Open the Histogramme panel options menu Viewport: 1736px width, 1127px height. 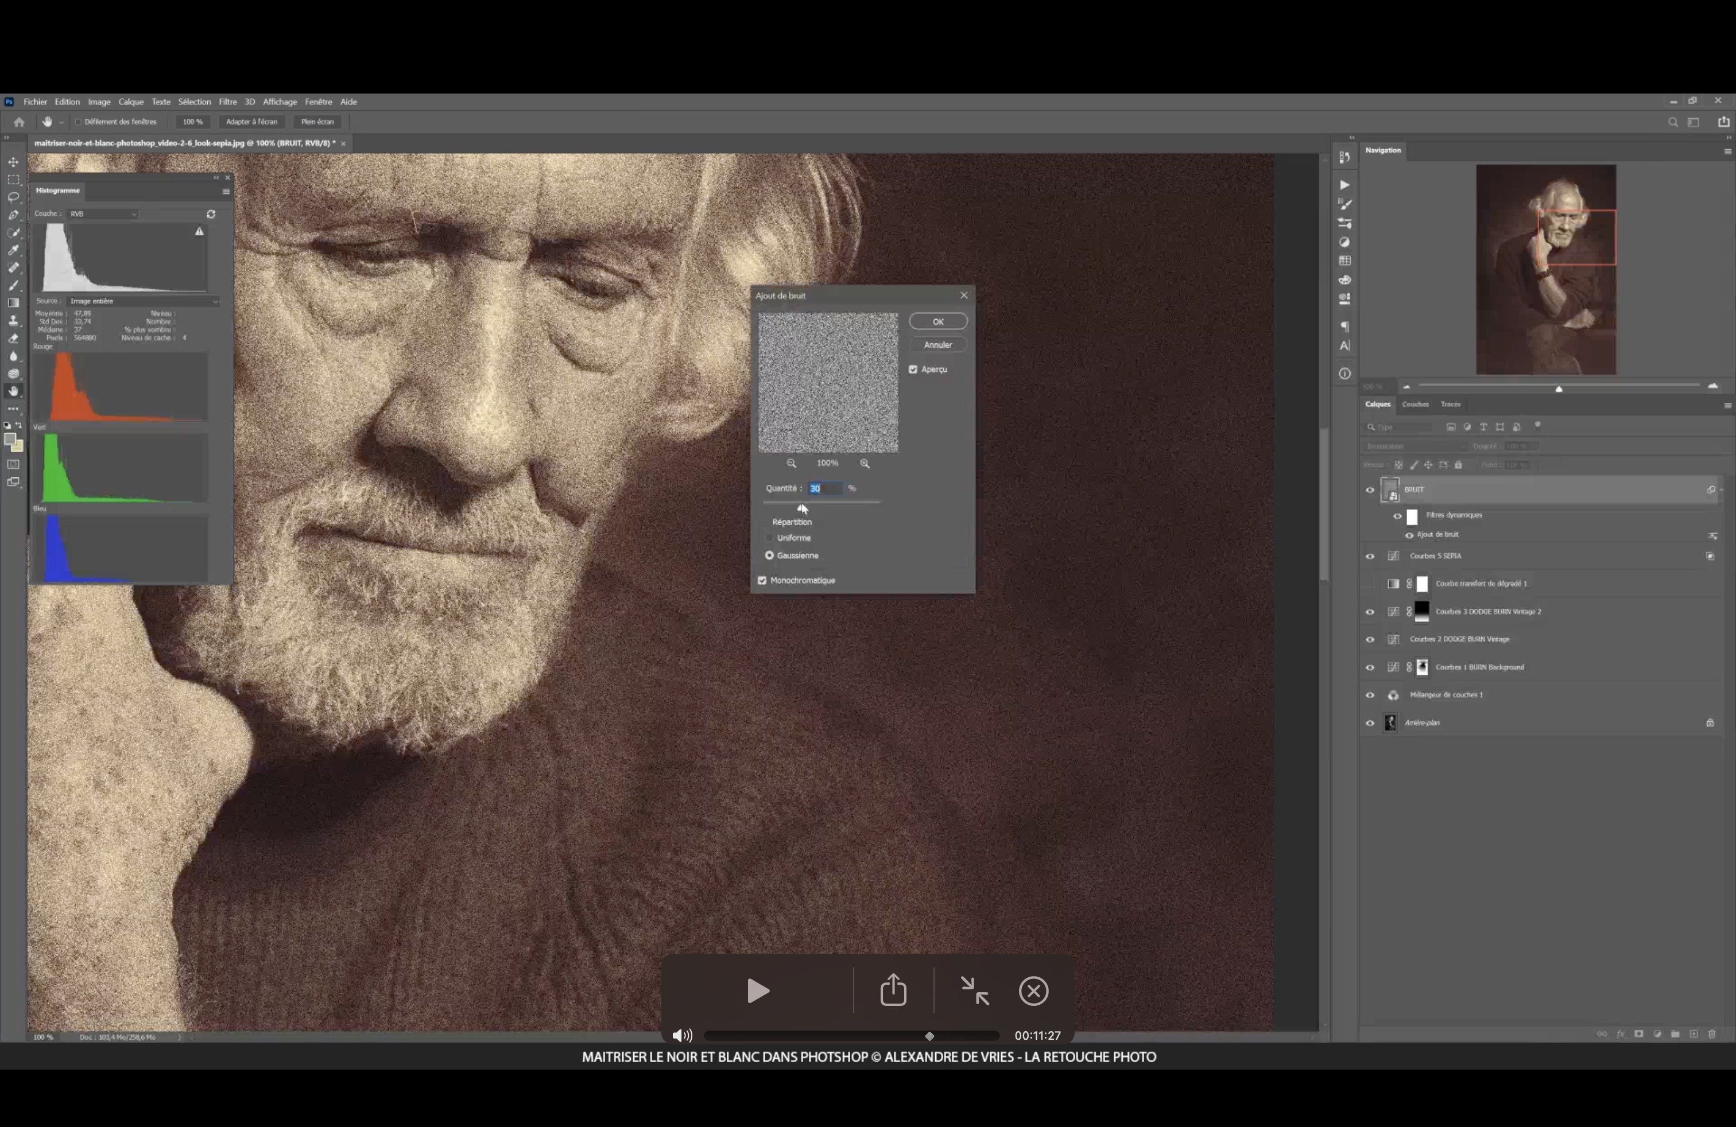tap(226, 192)
